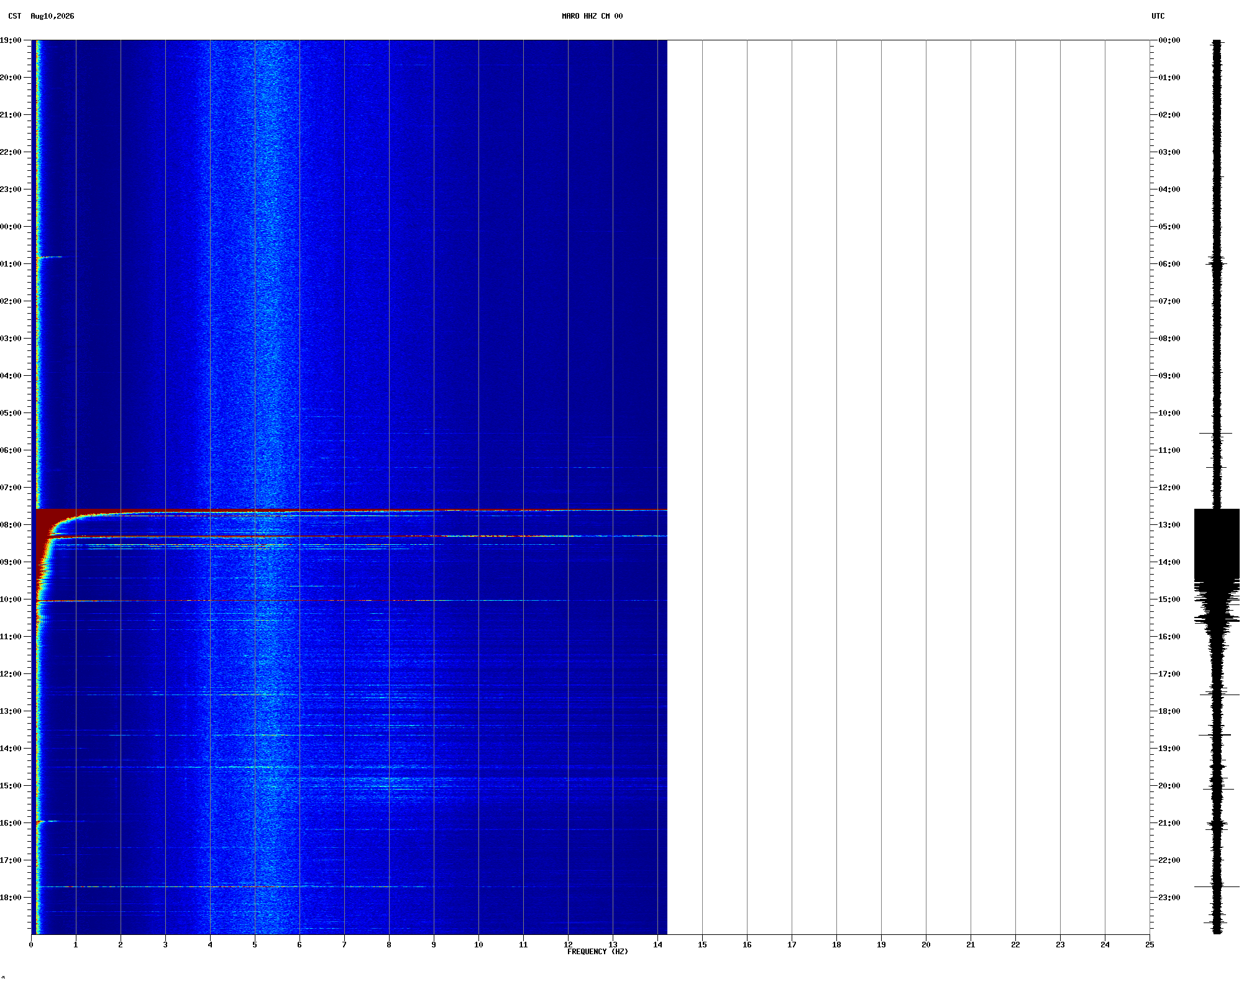Click the 14 Hz frequency tick label
Image resolution: width=1244 pixels, height=984 pixels.
657,945
